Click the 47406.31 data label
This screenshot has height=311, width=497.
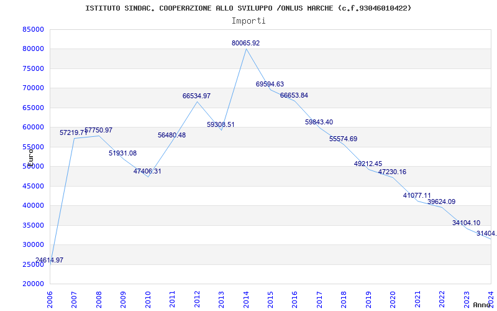(147, 171)
